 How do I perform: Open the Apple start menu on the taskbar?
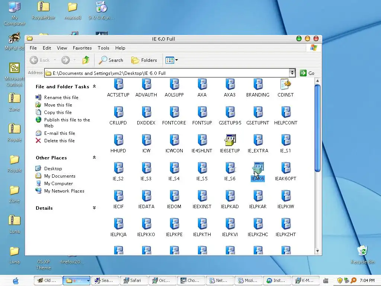pyautogui.click(x=16, y=281)
